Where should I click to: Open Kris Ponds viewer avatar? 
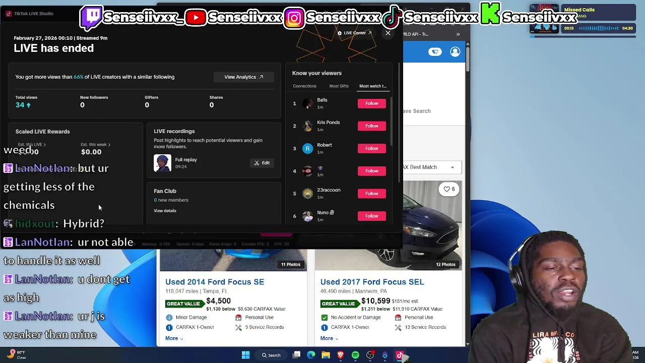point(307,126)
